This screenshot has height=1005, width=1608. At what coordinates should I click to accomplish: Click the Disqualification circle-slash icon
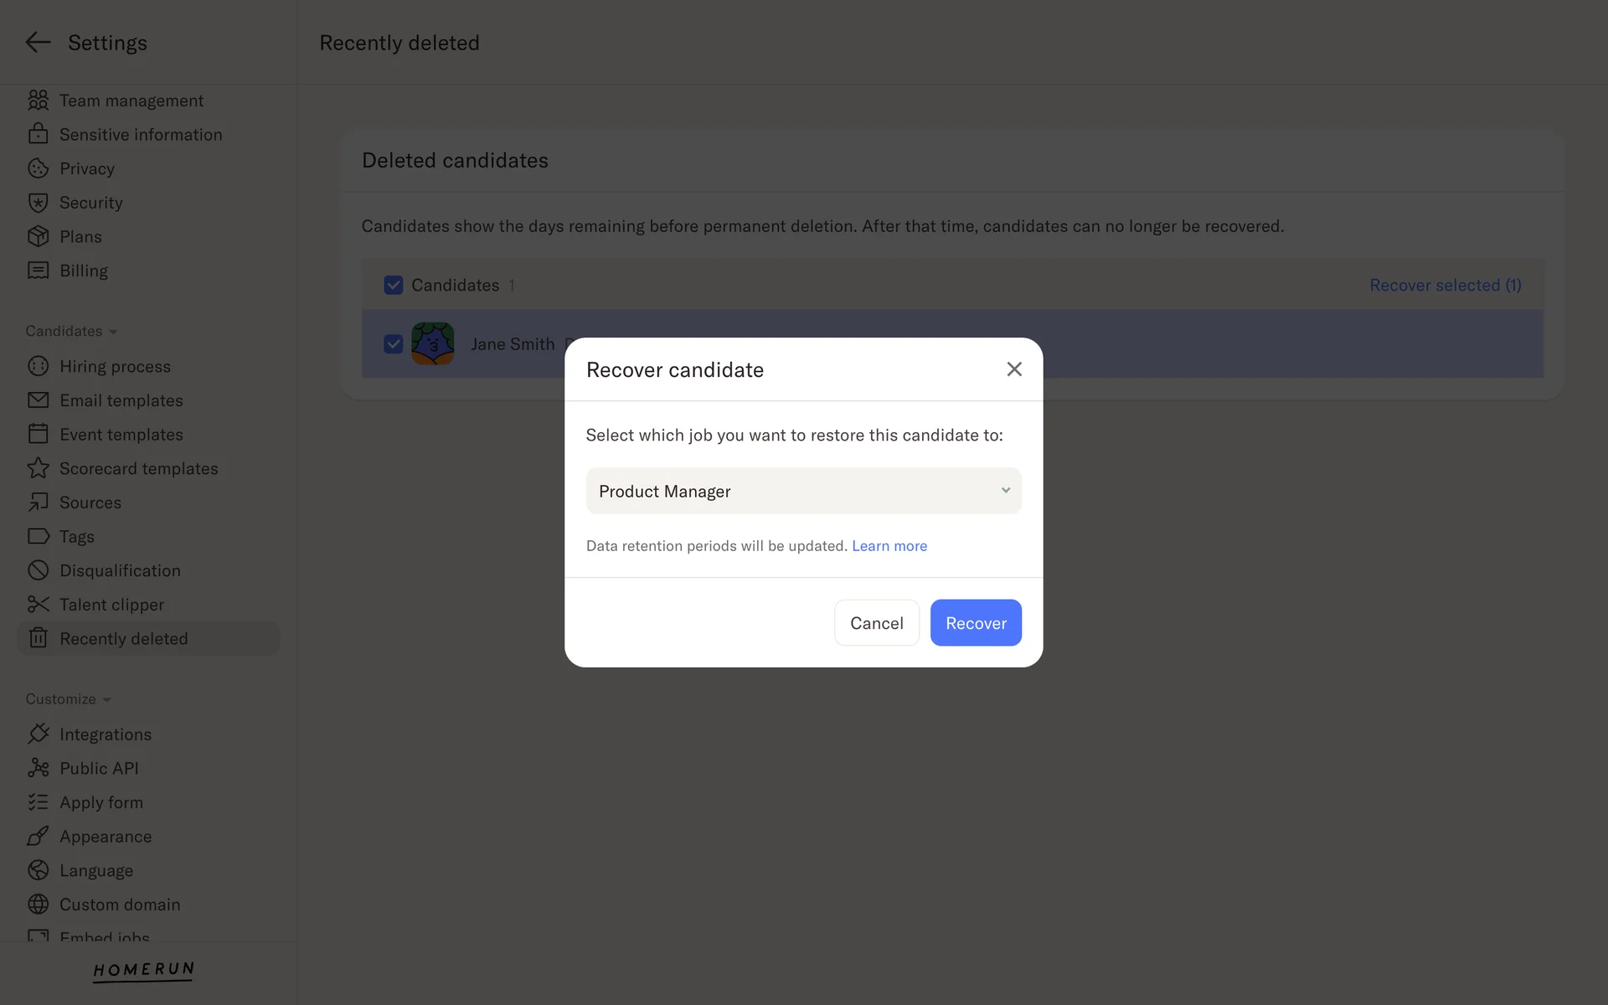pos(38,570)
